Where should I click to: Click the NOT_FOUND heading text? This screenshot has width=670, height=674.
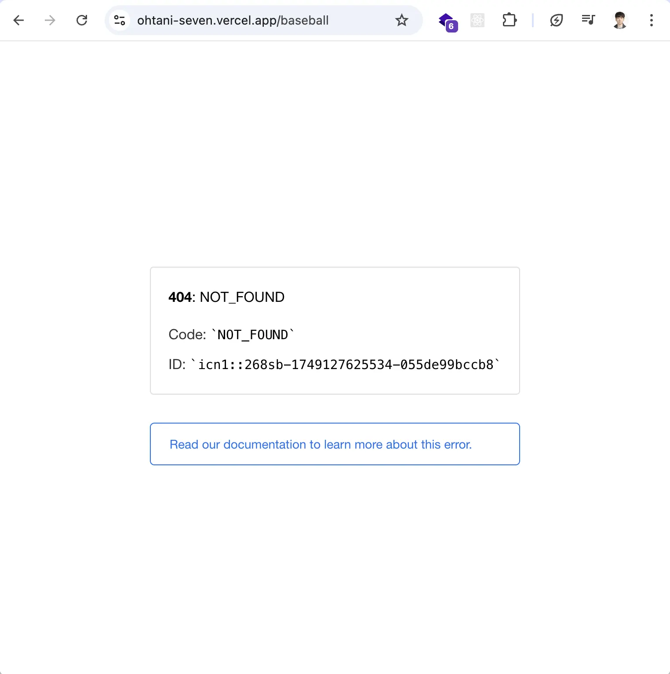[x=242, y=297]
